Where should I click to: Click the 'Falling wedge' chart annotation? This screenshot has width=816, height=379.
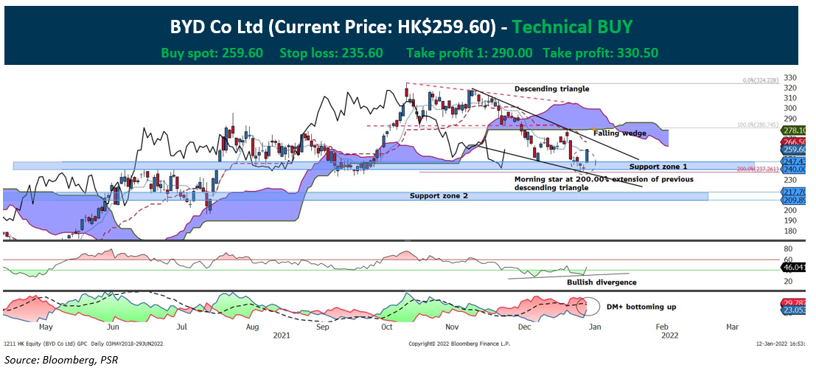619,133
